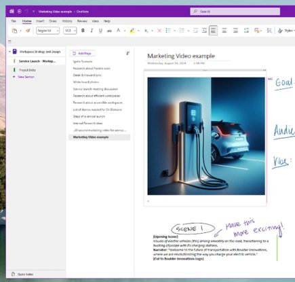Open the highlight color dropdown arrow
This screenshot has height=282, width=295.
pyautogui.click(x=138, y=31)
